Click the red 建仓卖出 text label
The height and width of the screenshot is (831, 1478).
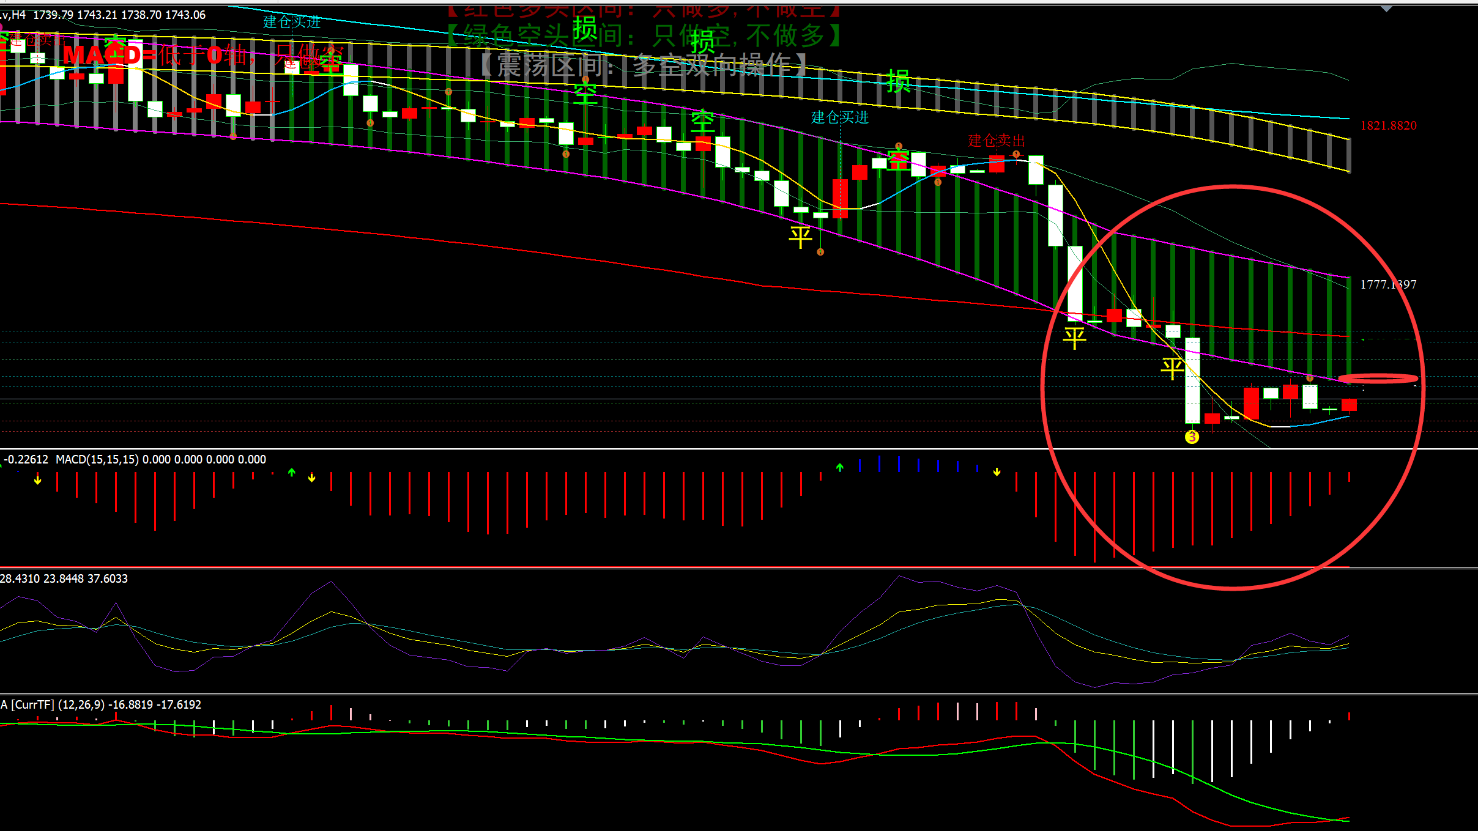point(996,141)
